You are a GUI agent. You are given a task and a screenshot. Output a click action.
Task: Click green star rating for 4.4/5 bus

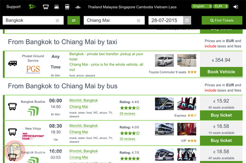130,108
